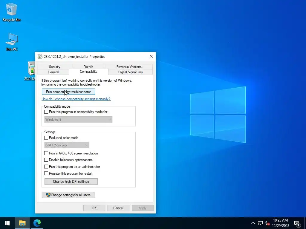The width and height of the screenshot is (306, 229).
Task: Show hidden system tray icons
Action: [x=253, y=223]
